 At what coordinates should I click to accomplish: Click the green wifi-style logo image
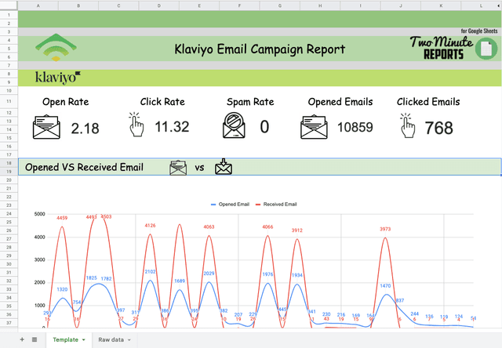56,47
